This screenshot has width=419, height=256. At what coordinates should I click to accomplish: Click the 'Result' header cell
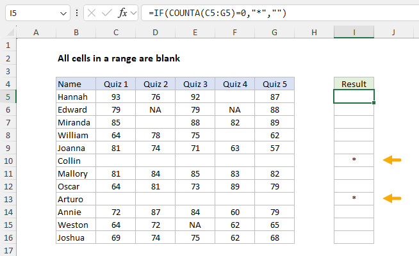coord(354,84)
